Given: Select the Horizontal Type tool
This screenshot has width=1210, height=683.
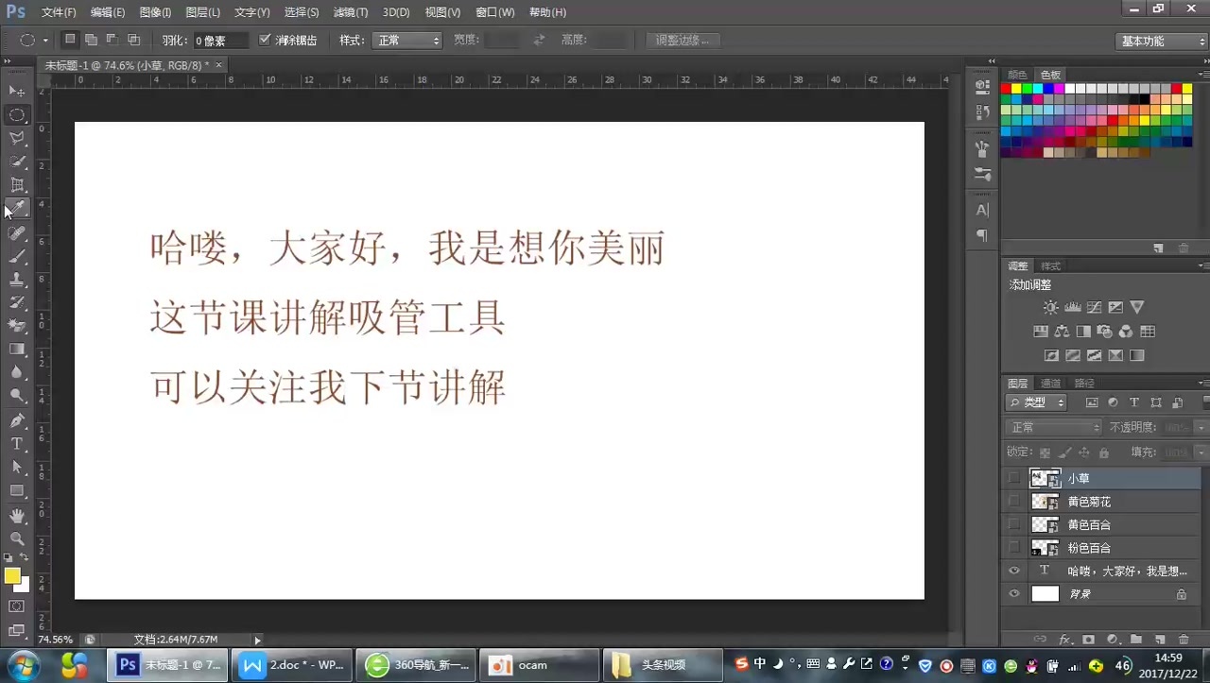Looking at the screenshot, I should click(x=17, y=444).
